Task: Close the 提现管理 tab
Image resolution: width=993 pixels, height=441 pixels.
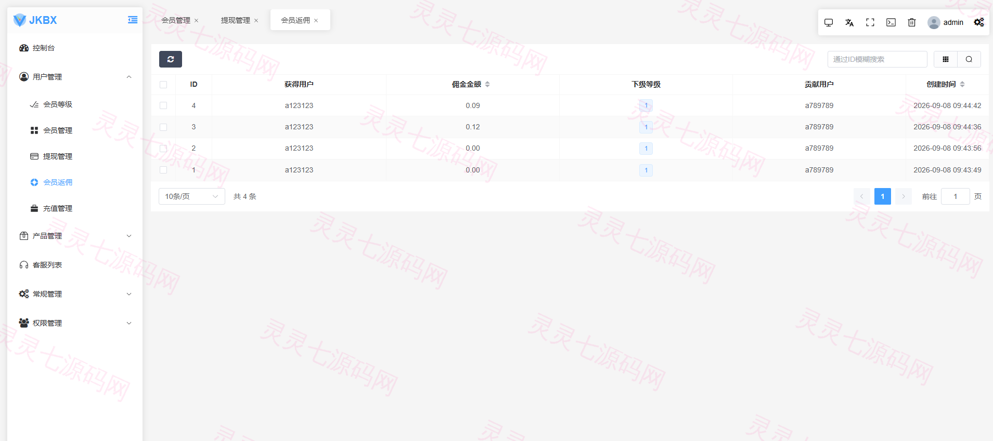Action: point(256,21)
